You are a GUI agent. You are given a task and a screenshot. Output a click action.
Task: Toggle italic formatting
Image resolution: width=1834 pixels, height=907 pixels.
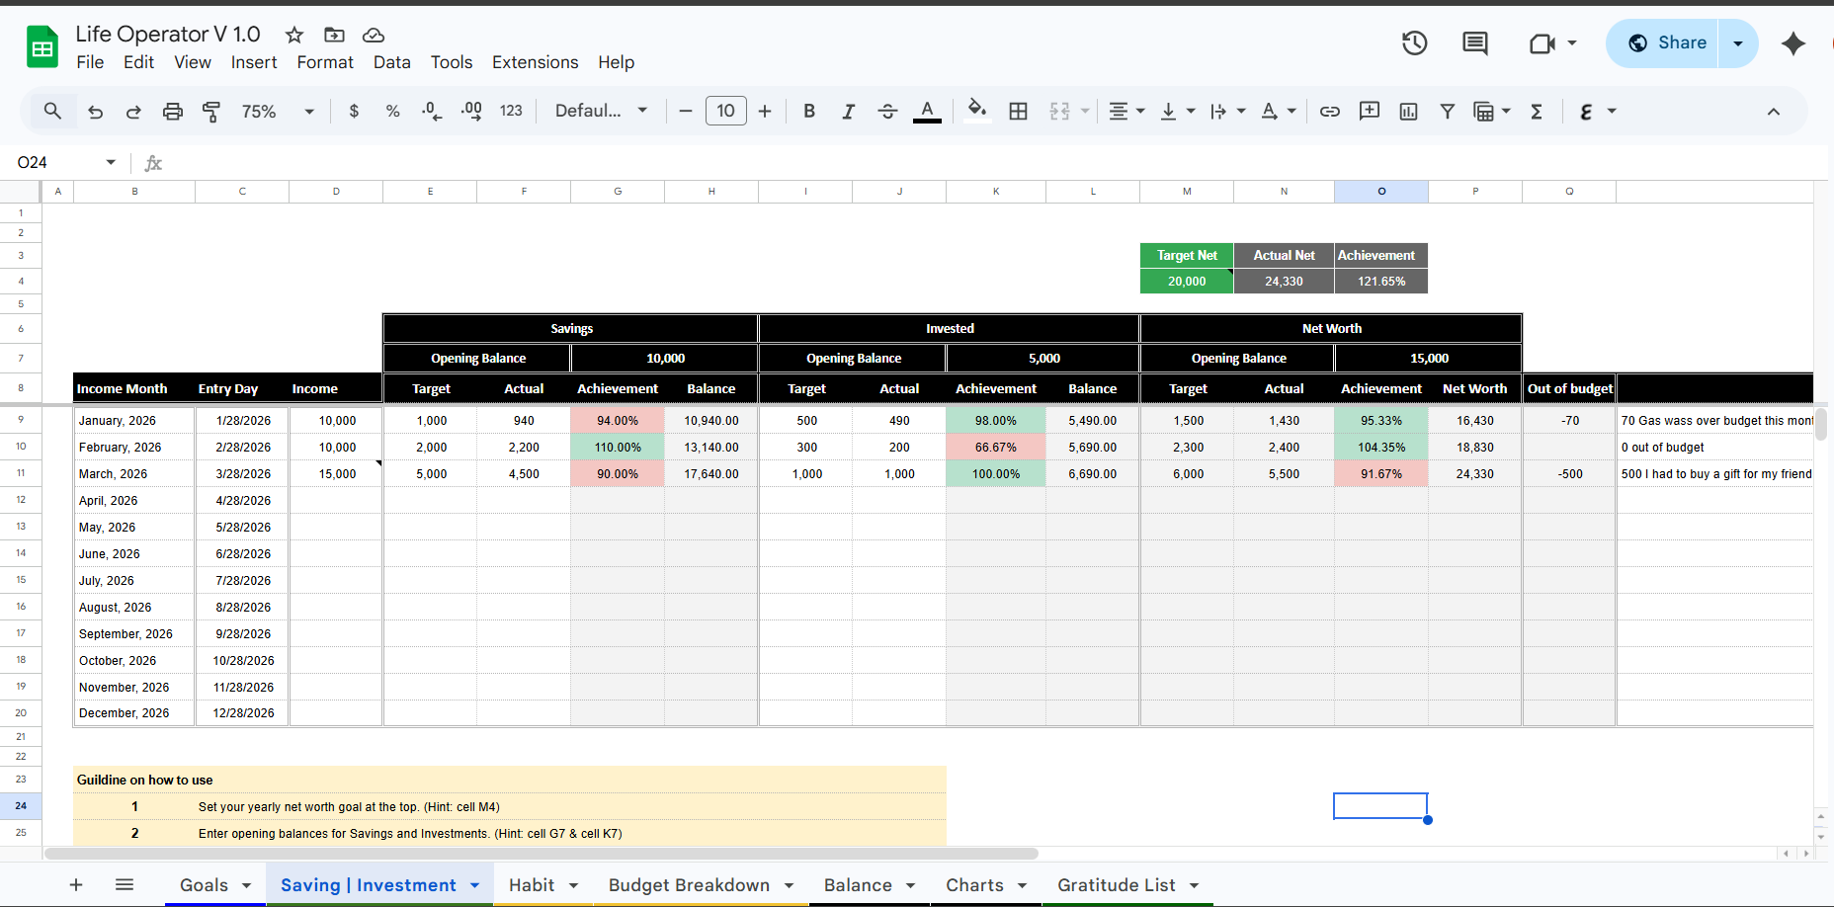(x=848, y=112)
